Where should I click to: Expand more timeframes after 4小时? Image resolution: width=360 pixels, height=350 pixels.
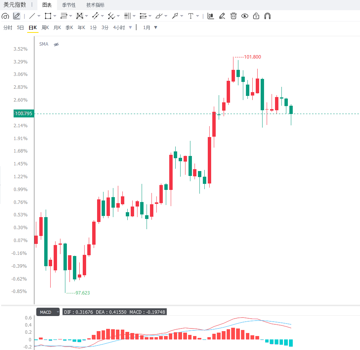pos(130,28)
